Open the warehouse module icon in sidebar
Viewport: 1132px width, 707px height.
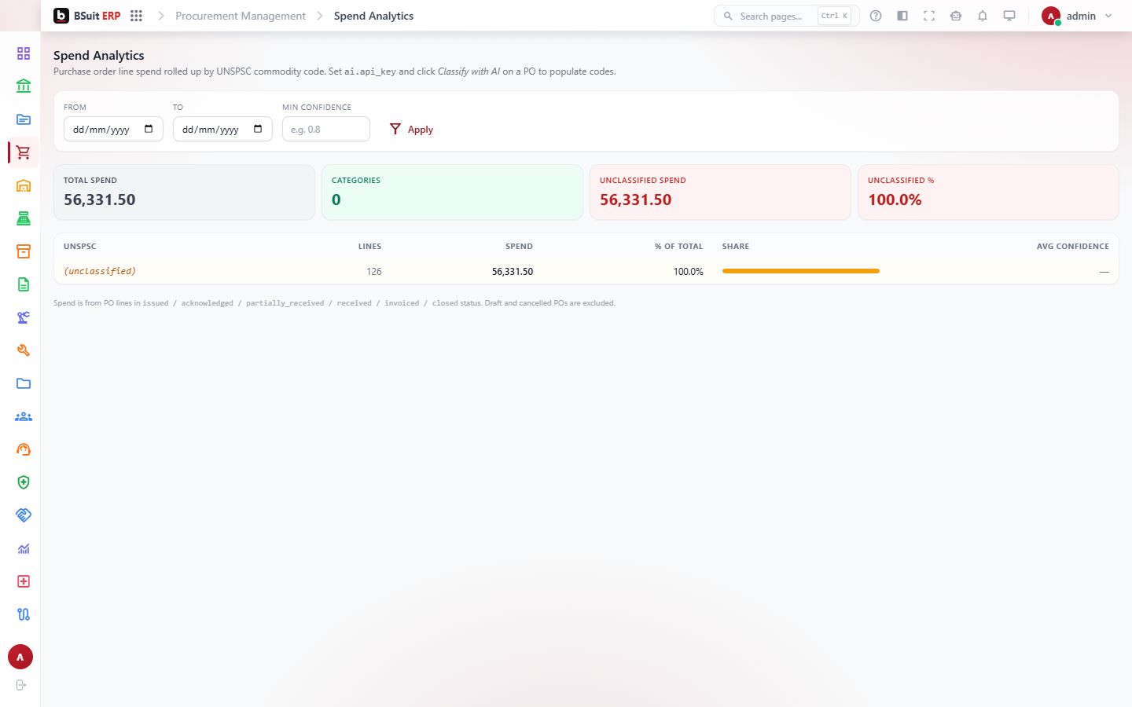coord(24,185)
